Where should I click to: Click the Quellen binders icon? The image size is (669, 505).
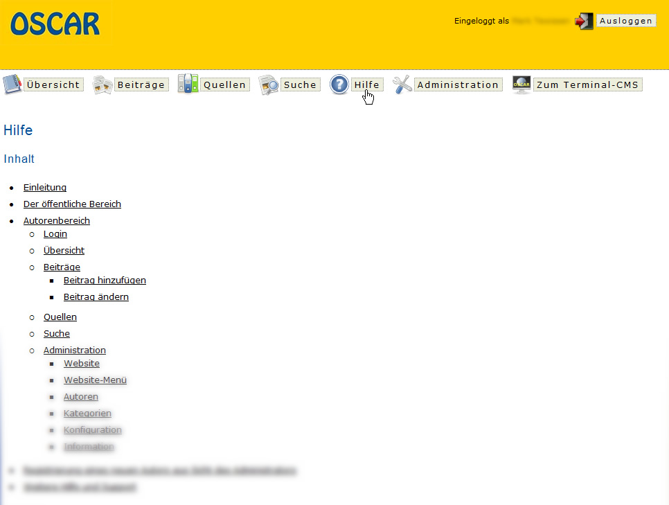(x=188, y=85)
